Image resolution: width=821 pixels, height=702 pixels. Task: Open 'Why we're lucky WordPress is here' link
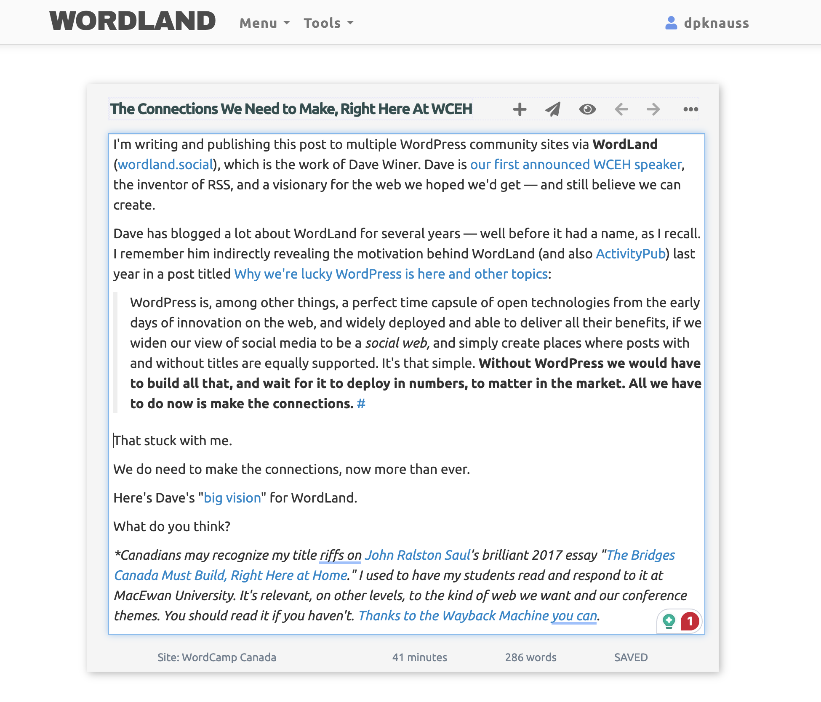[391, 274]
